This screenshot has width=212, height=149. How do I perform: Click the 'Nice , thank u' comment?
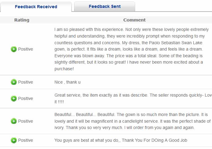pyautogui.click(x=68, y=82)
